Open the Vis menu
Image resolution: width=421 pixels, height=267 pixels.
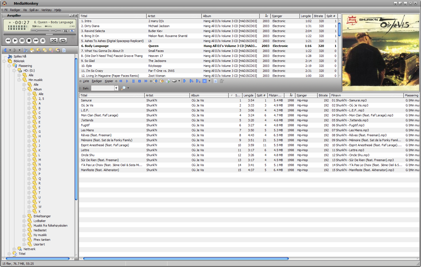click(x=25, y=10)
